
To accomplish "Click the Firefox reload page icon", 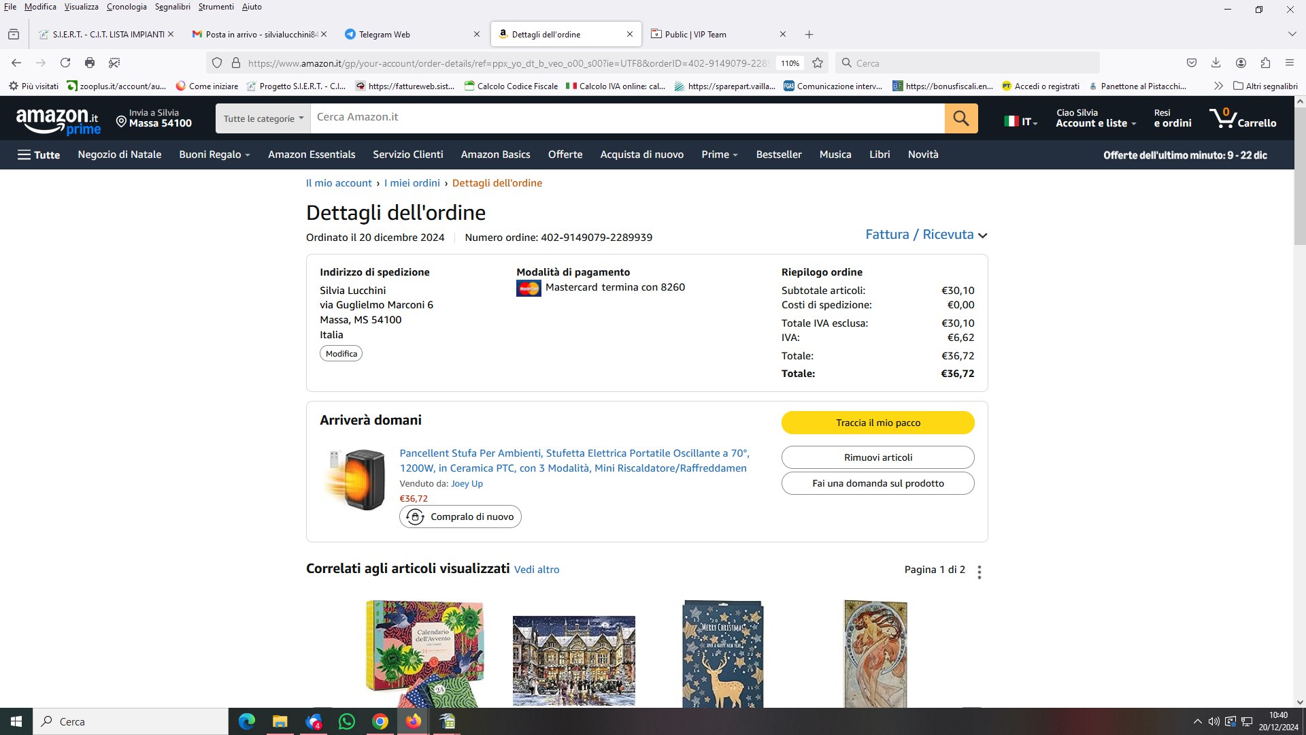I will click(x=65, y=63).
